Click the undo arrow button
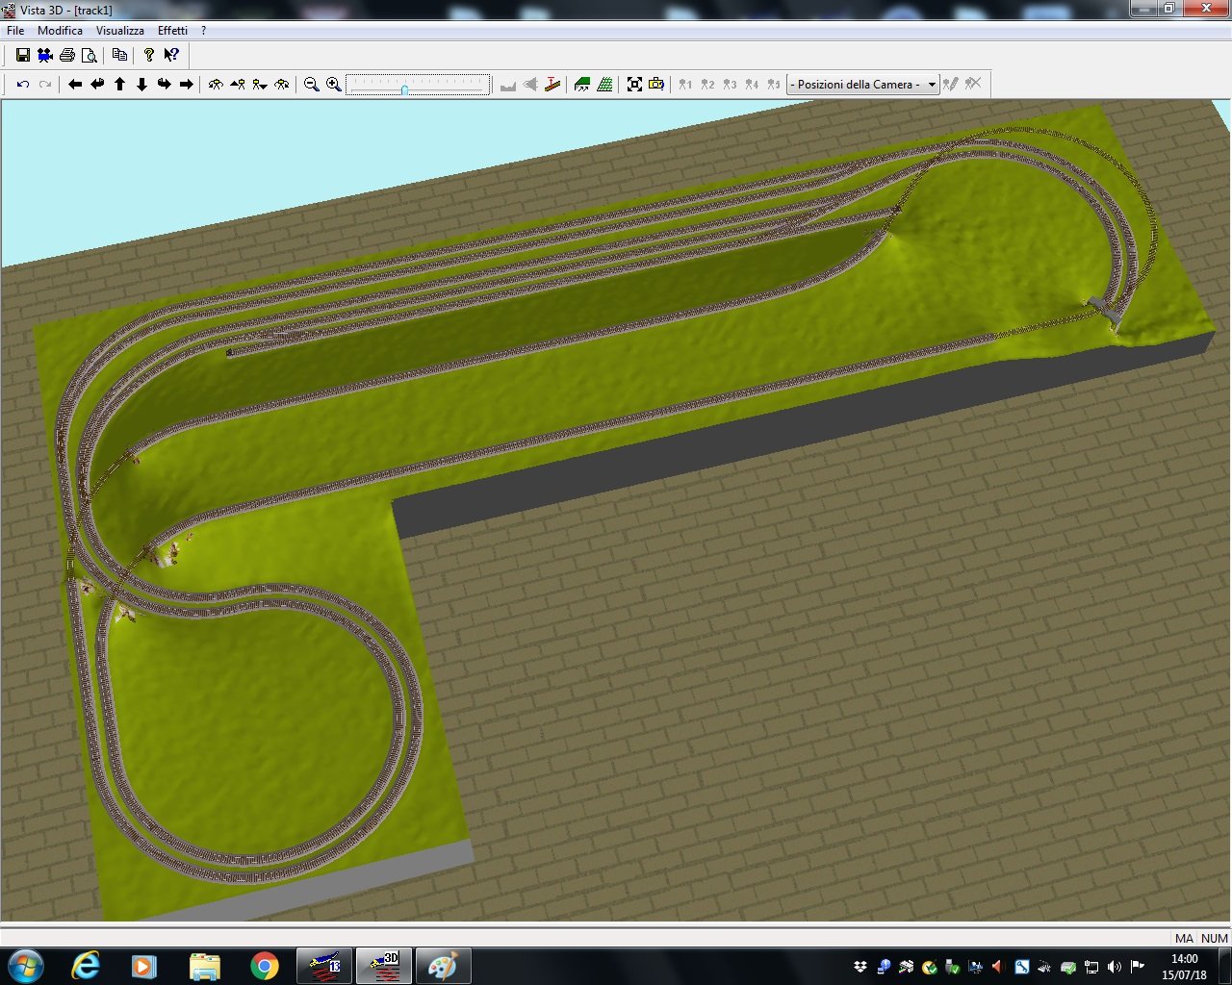Image resolution: width=1232 pixels, height=985 pixels. (x=23, y=85)
